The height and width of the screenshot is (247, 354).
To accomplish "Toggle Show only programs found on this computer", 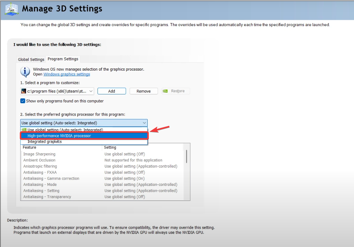I will coord(23,101).
